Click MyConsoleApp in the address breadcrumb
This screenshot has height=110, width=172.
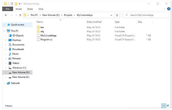tap(85, 15)
